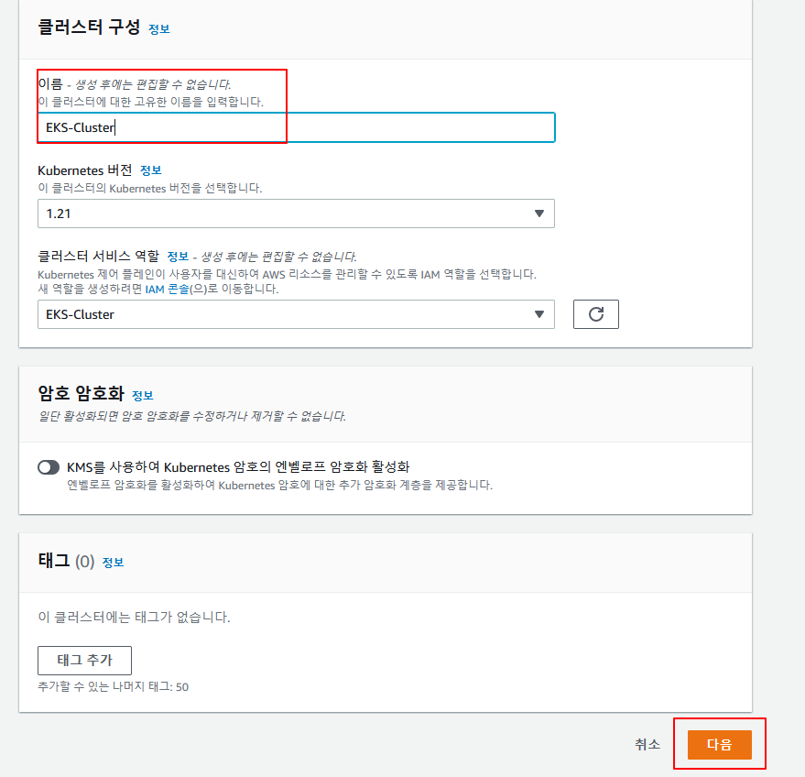Open the 정보 link next to 태그 (0)

(113, 563)
